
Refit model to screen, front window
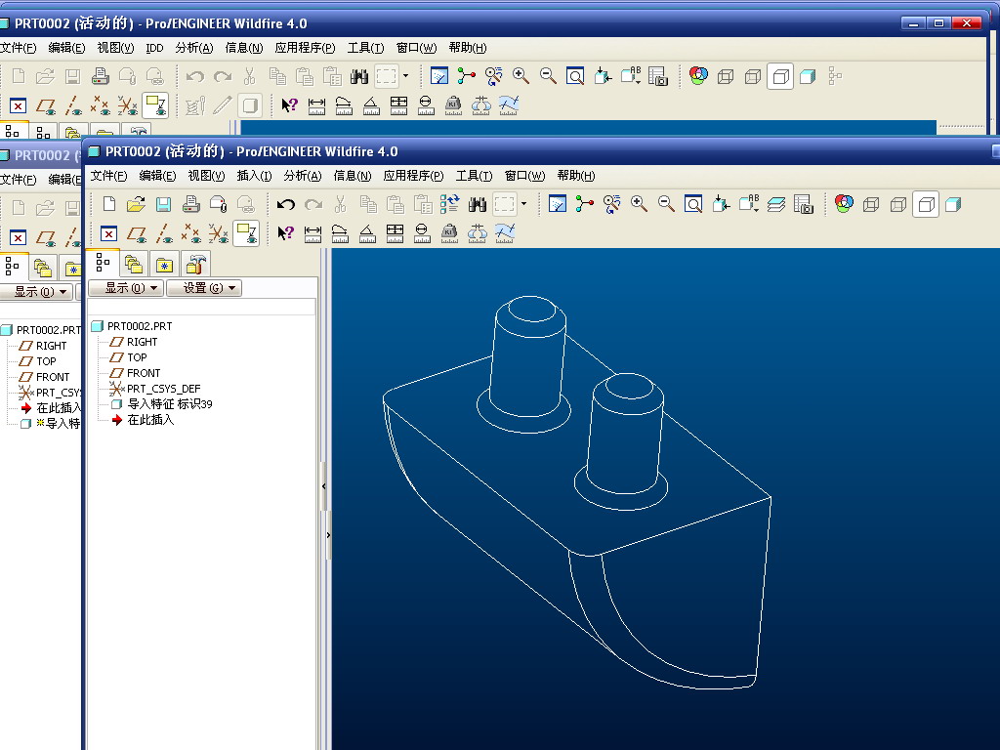pyautogui.click(x=693, y=204)
